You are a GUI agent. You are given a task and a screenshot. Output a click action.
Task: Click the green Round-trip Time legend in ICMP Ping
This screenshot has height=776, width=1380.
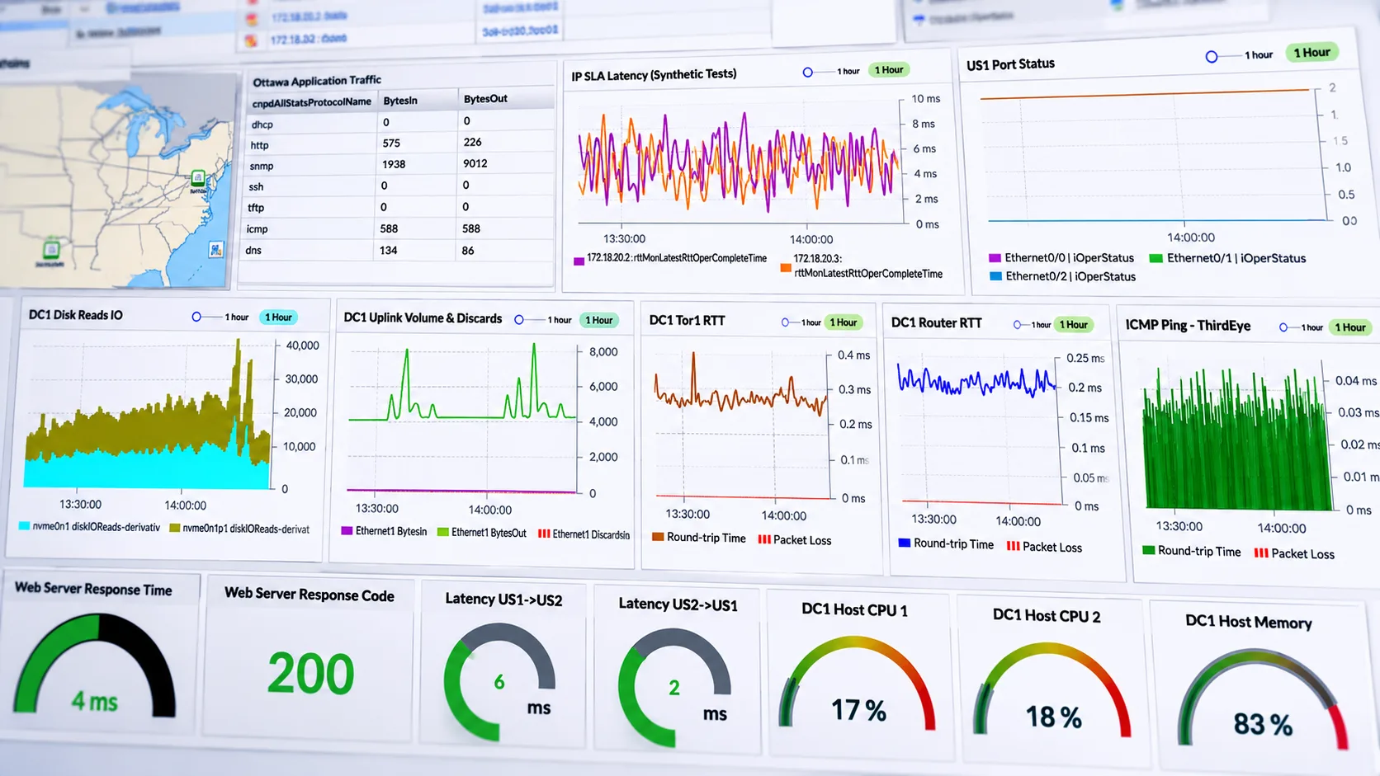[x=1191, y=551]
